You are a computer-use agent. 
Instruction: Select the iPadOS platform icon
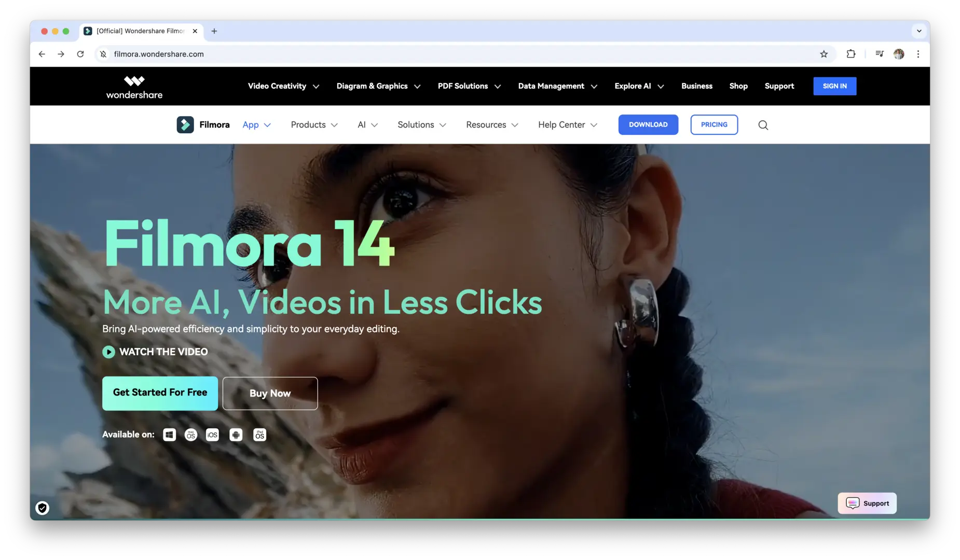pyautogui.click(x=259, y=435)
